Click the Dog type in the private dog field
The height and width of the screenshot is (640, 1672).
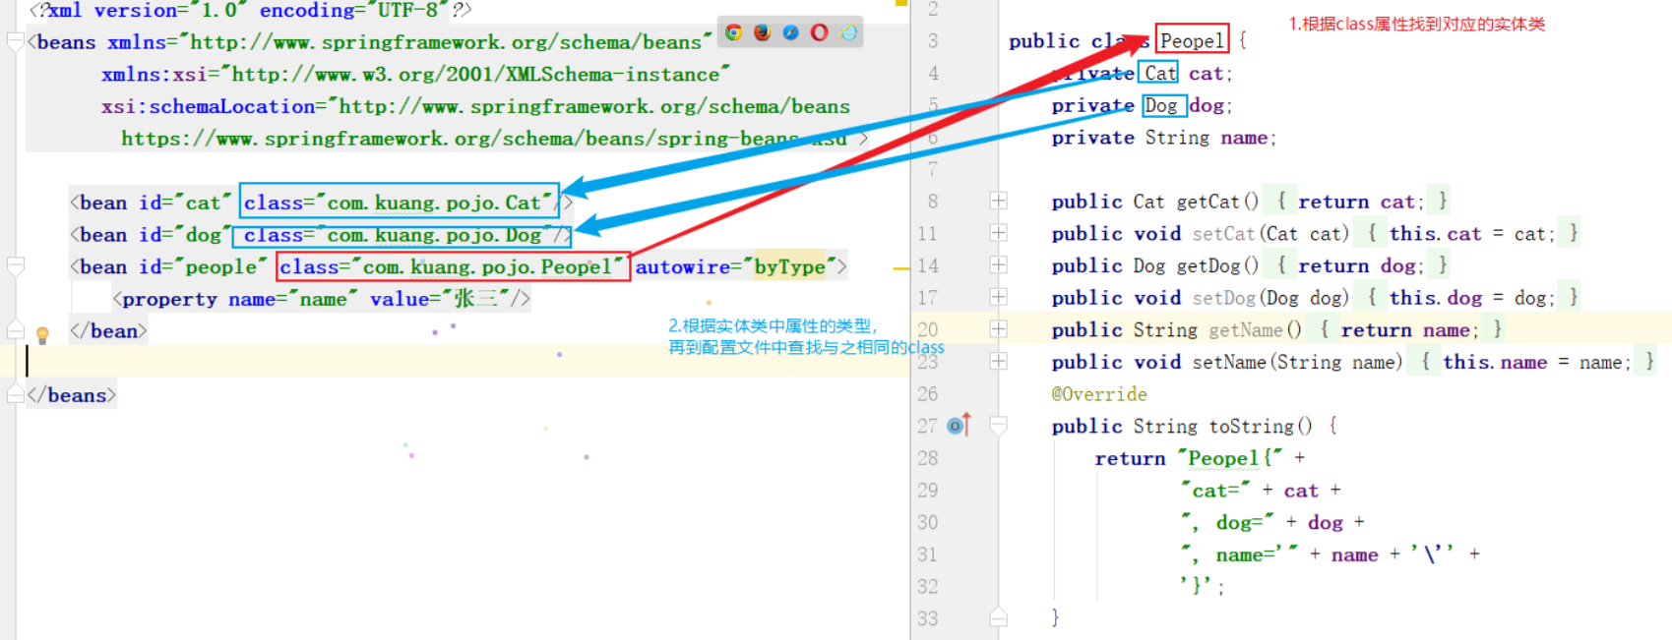(x=1160, y=105)
